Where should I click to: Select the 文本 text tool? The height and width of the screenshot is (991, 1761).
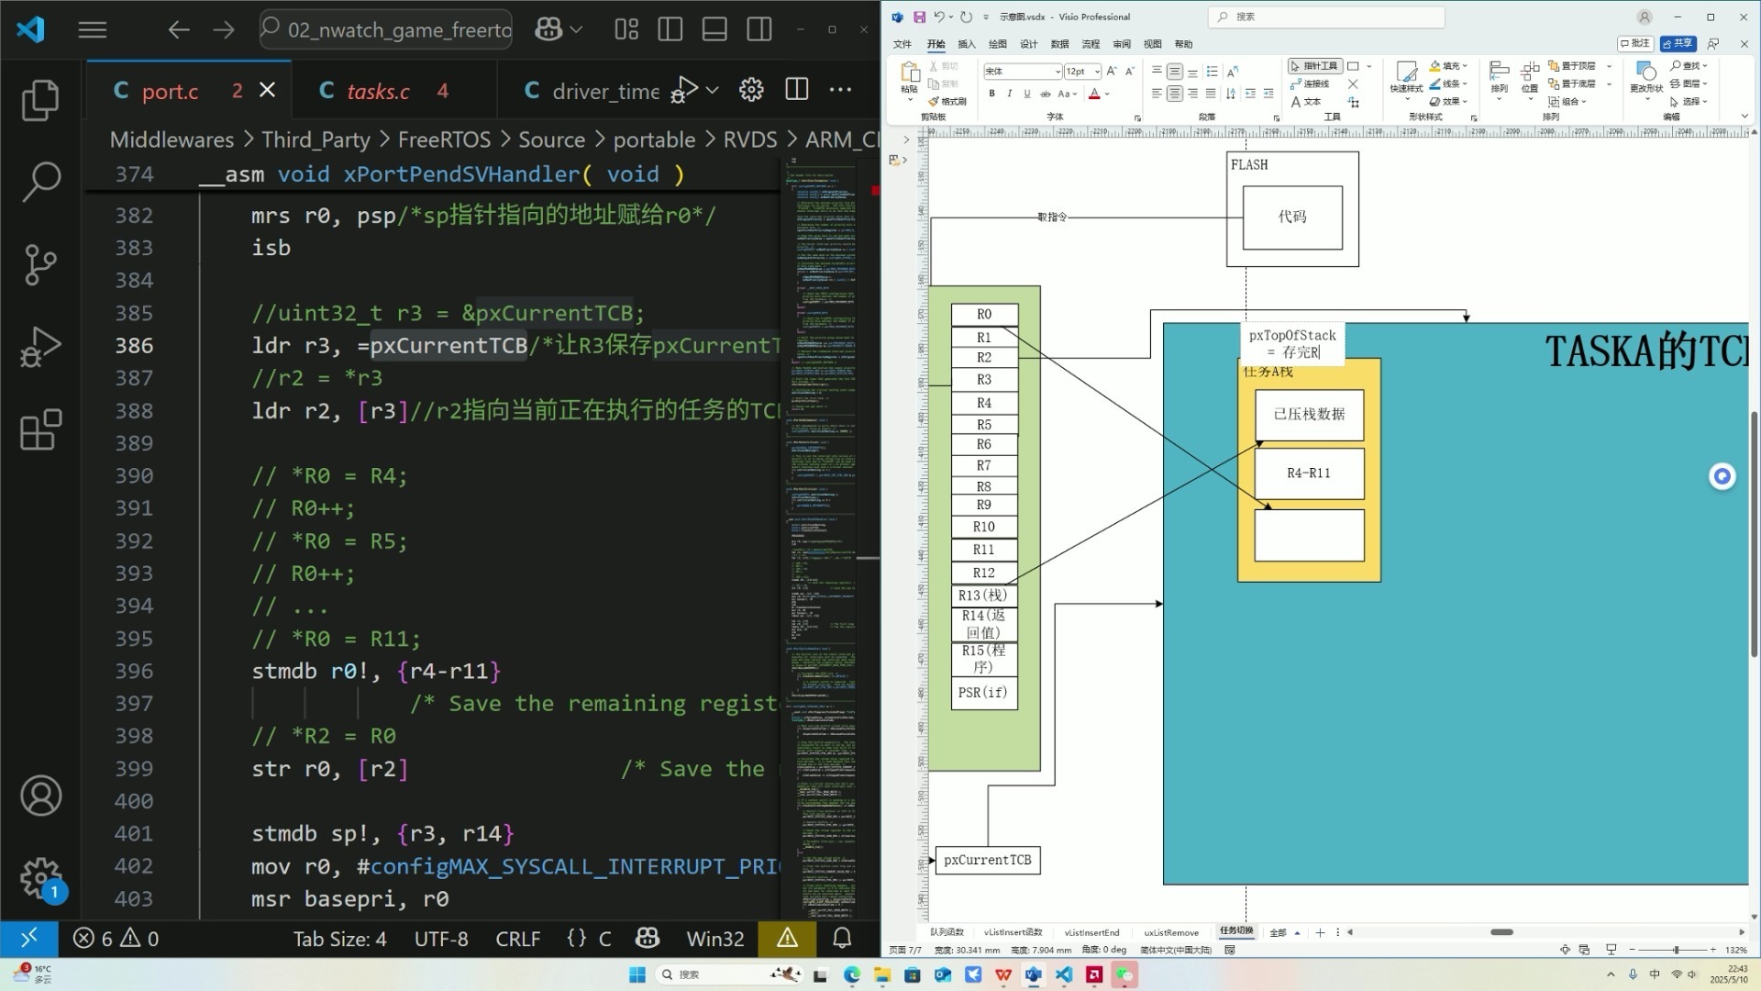1305,102
